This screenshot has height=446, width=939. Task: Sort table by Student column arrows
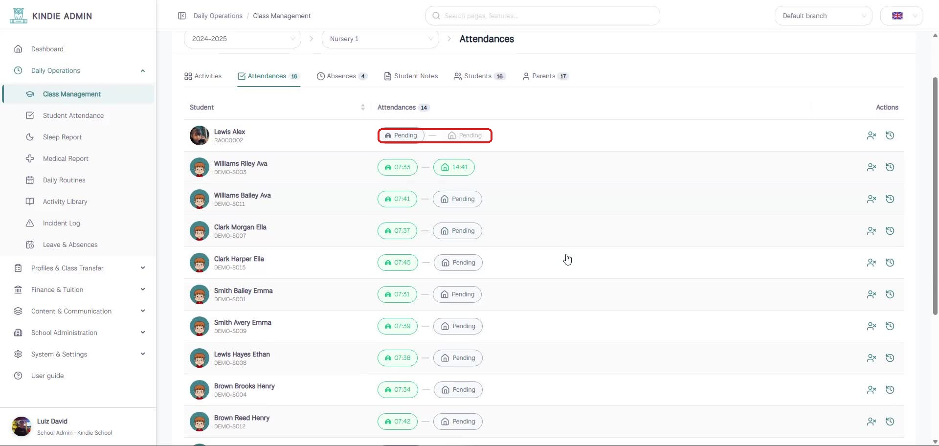pos(362,107)
